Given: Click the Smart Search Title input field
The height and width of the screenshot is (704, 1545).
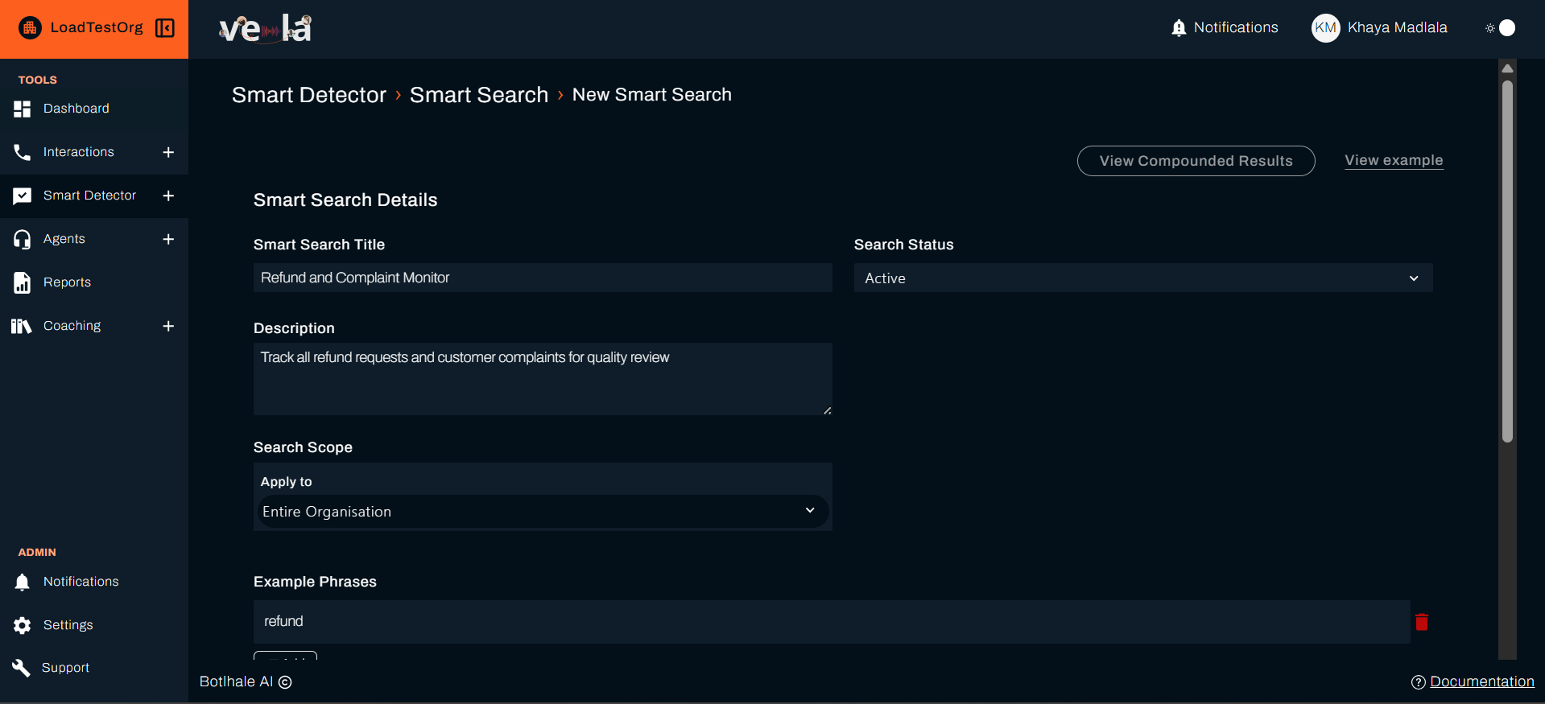Looking at the screenshot, I should point(542,278).
